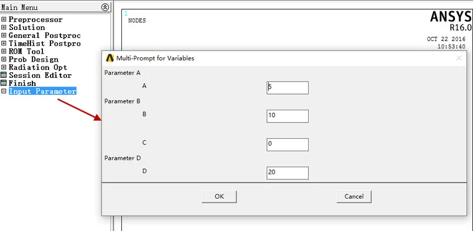Click the parameter C input field
The image size is (473, 231).
[288, 144]
